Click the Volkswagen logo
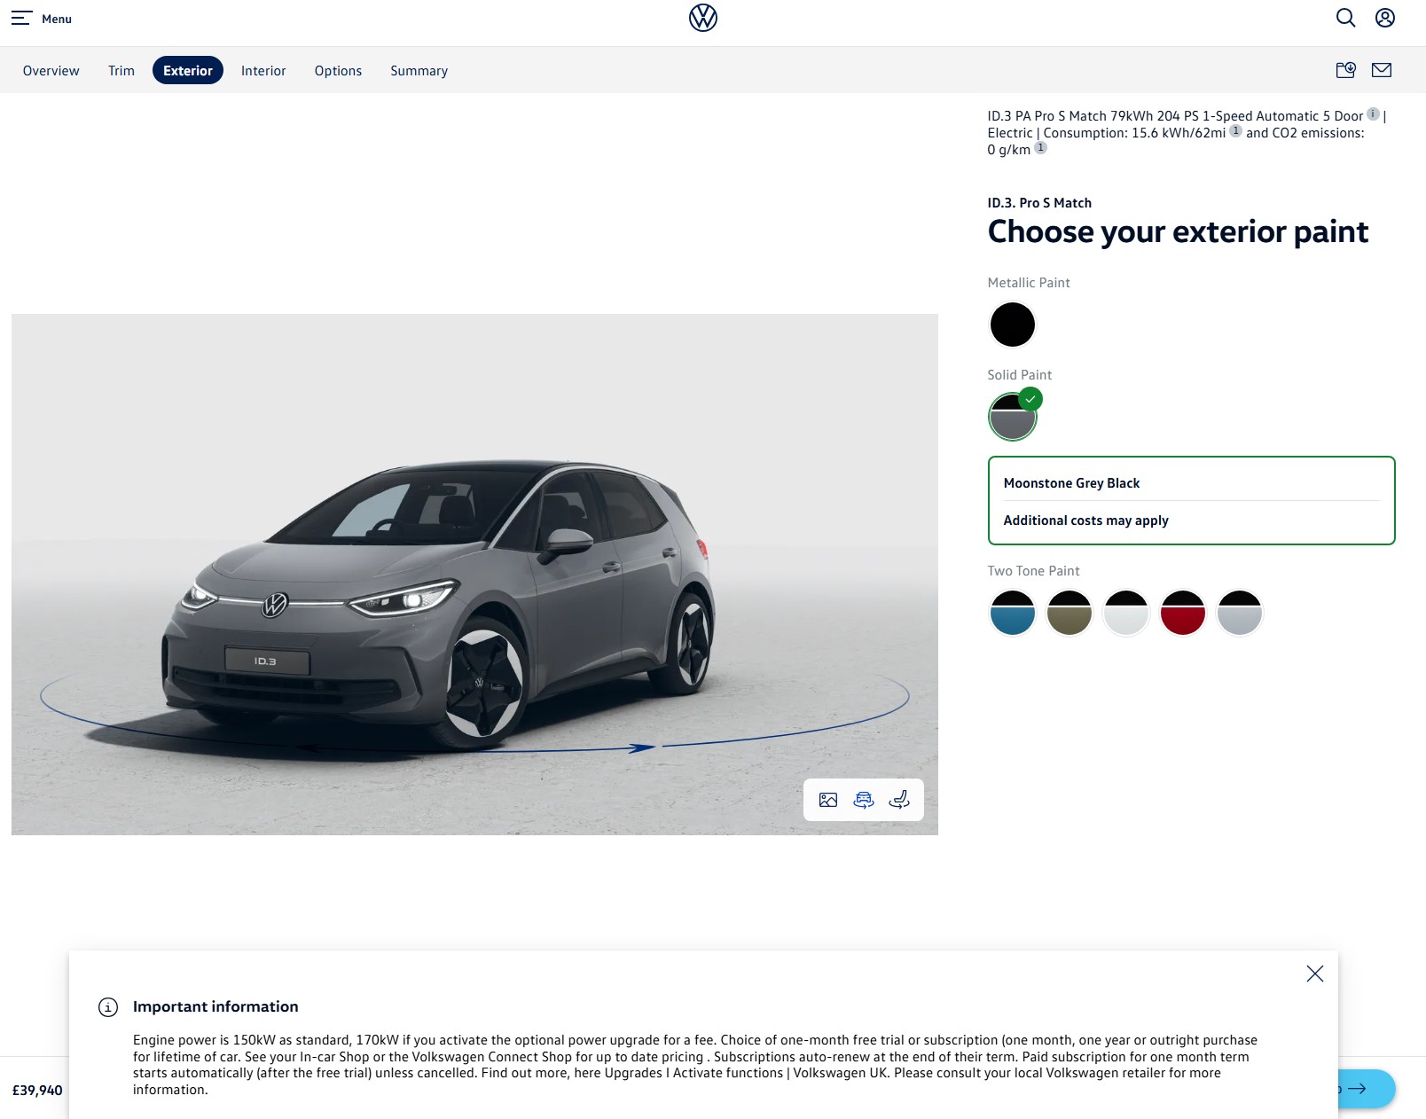This screenshot has width=1426, height=1119. tap(703, 18)
